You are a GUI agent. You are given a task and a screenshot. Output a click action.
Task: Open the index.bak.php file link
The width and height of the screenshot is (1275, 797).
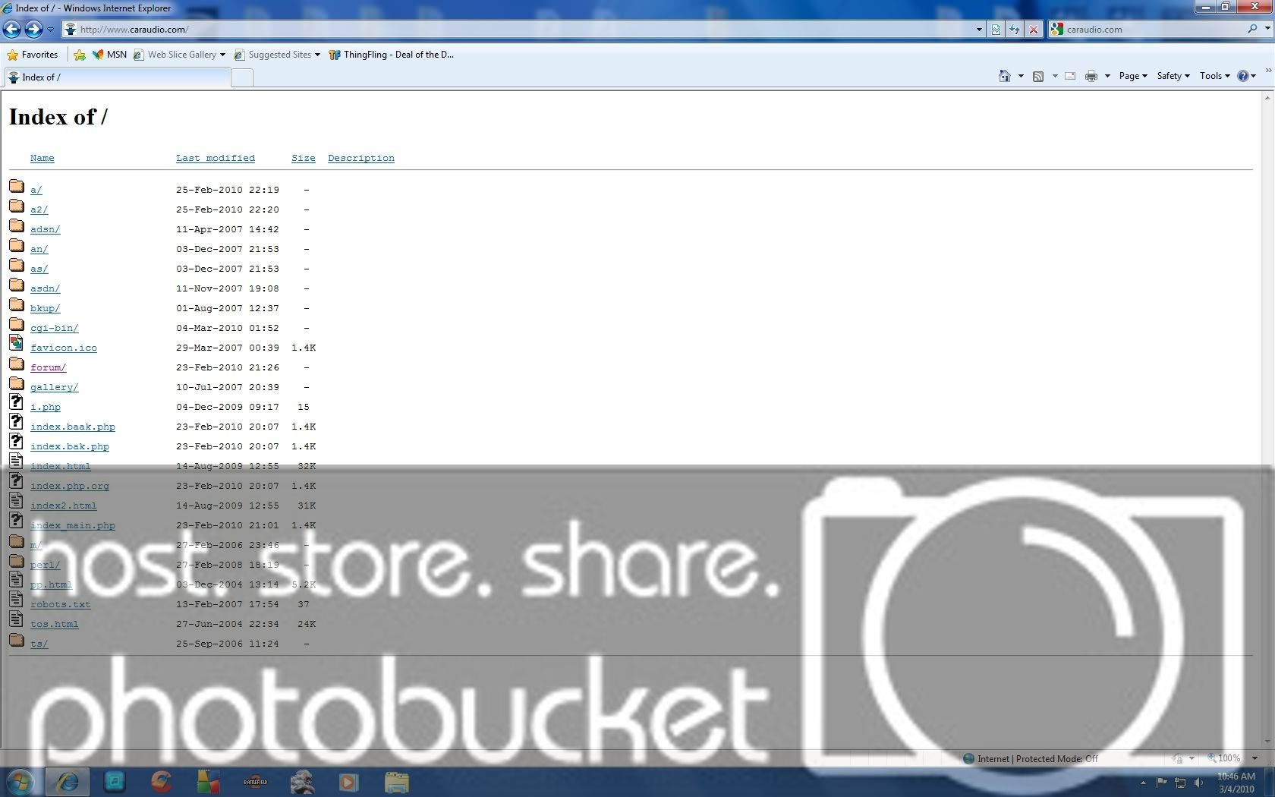[x=70, y=446]
